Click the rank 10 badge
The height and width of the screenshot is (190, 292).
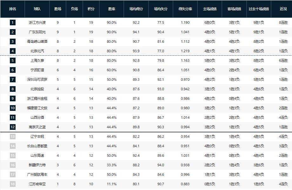[x=12, y=108]
